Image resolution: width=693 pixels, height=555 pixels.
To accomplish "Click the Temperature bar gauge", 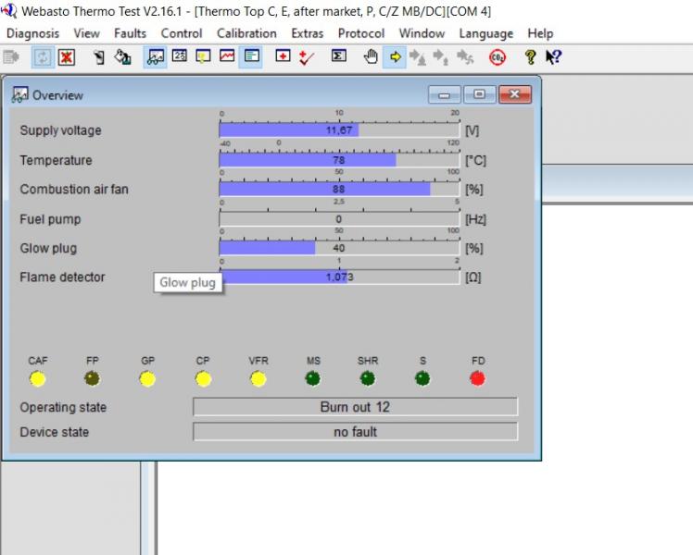I will pos(339,160).
